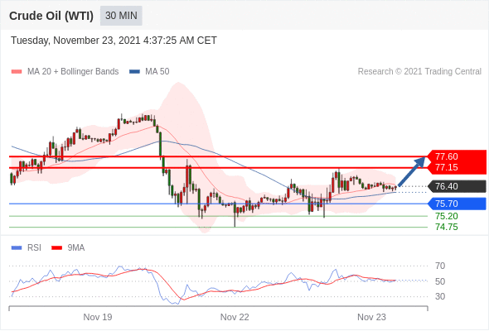The image size is (489, 331).
Task: Click the red MA 20 legend swatch
Action: [x=17, y=72]
